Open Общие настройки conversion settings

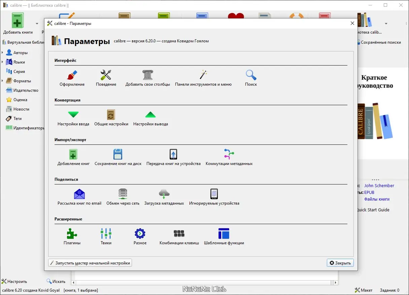(x=111, y=118)
